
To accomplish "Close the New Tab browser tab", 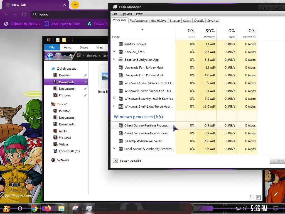I will pyautogui.click(x=65, y=5).
